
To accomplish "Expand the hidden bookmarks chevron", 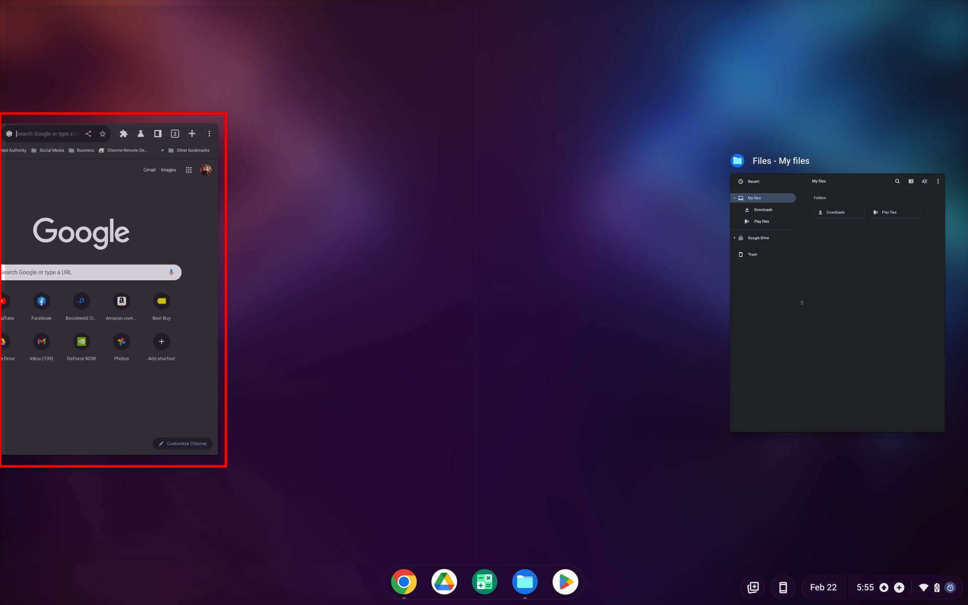I will click(162, 150).
